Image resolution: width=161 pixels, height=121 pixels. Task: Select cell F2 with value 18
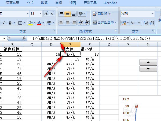90,54
